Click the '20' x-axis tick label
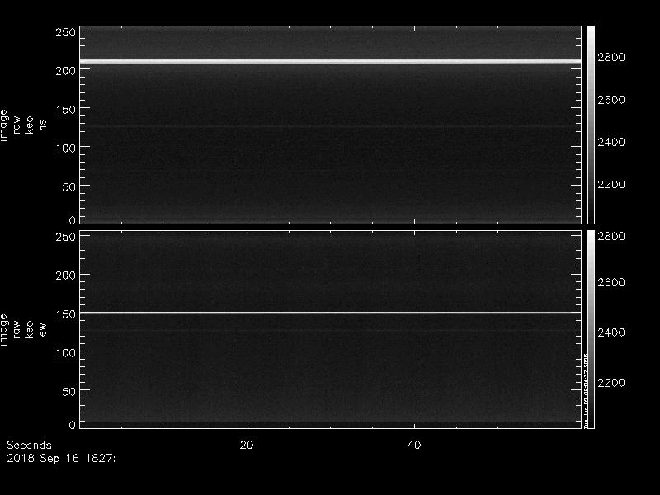This screenshot has height=495, width=660. [247, 445]
